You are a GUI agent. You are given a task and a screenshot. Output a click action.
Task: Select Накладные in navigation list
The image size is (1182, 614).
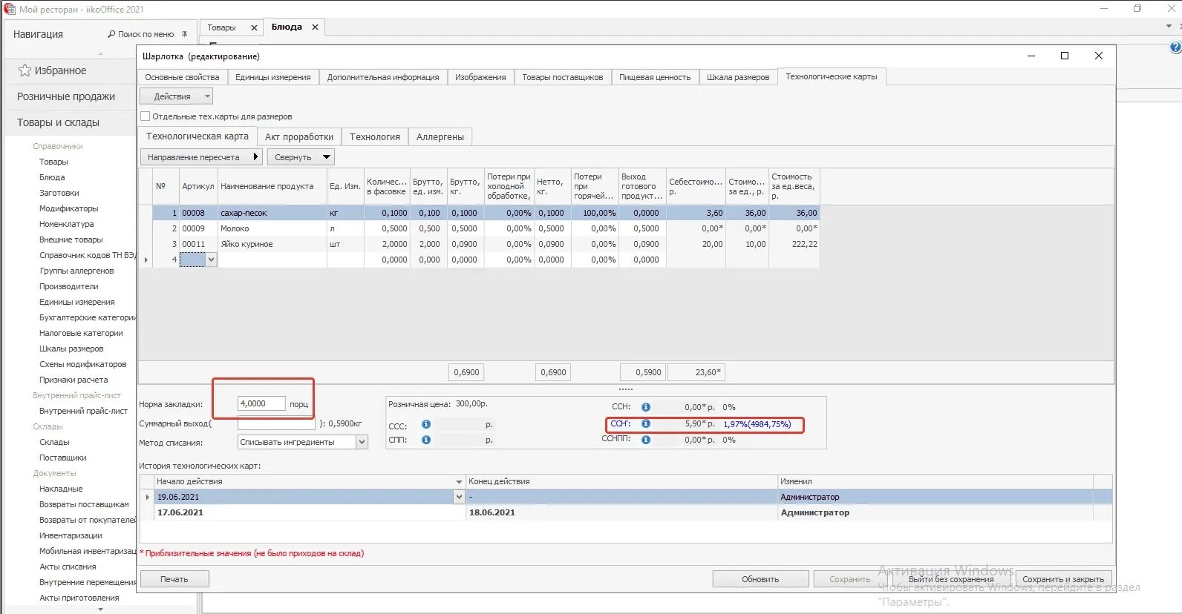(x=61, y=489)
